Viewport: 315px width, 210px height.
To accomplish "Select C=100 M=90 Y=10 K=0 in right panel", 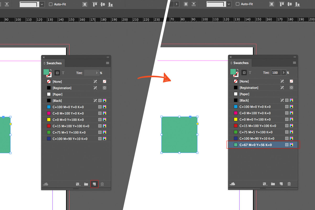I will tap(263, 138).
